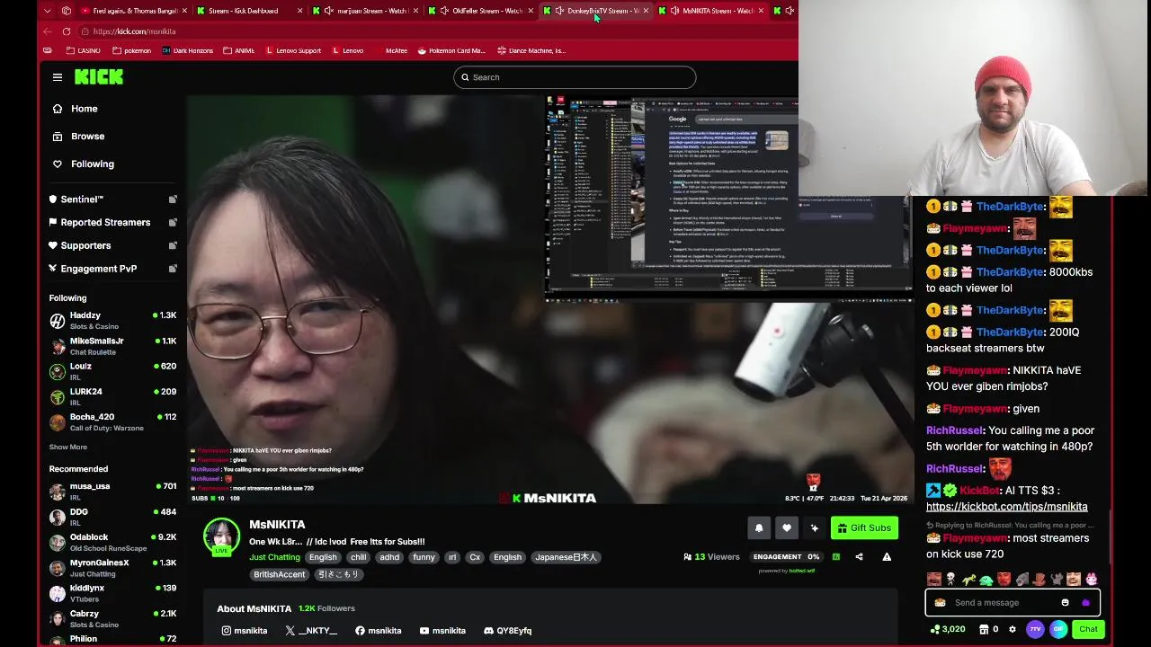Focus the Kick search field
Viewport: 1151px width, 647px height.
[x=575, y=77]
